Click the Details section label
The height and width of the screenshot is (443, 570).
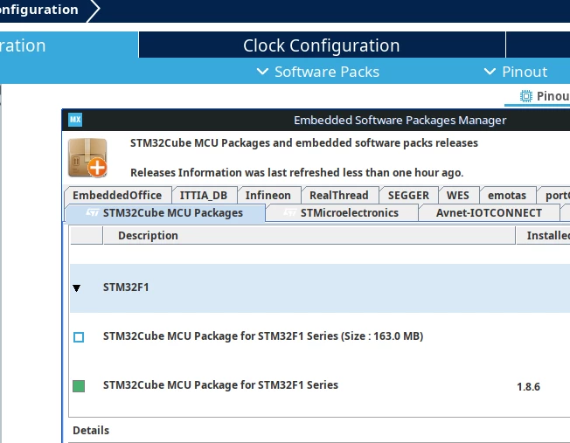coord(91,430)
